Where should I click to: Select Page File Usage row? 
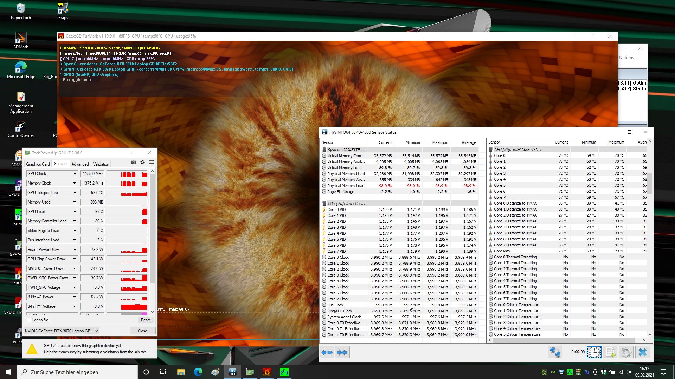pos(400,192)
